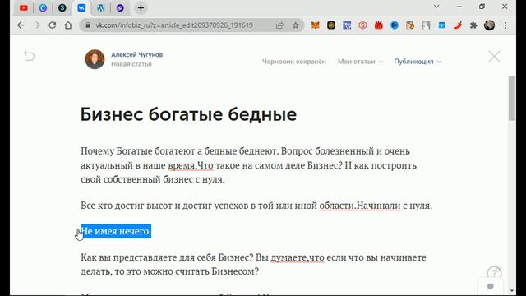Click paragraph Как вы представляете для себя Бизнес
The height and width of the screenshot is (296, 526).
coord(253,264)
